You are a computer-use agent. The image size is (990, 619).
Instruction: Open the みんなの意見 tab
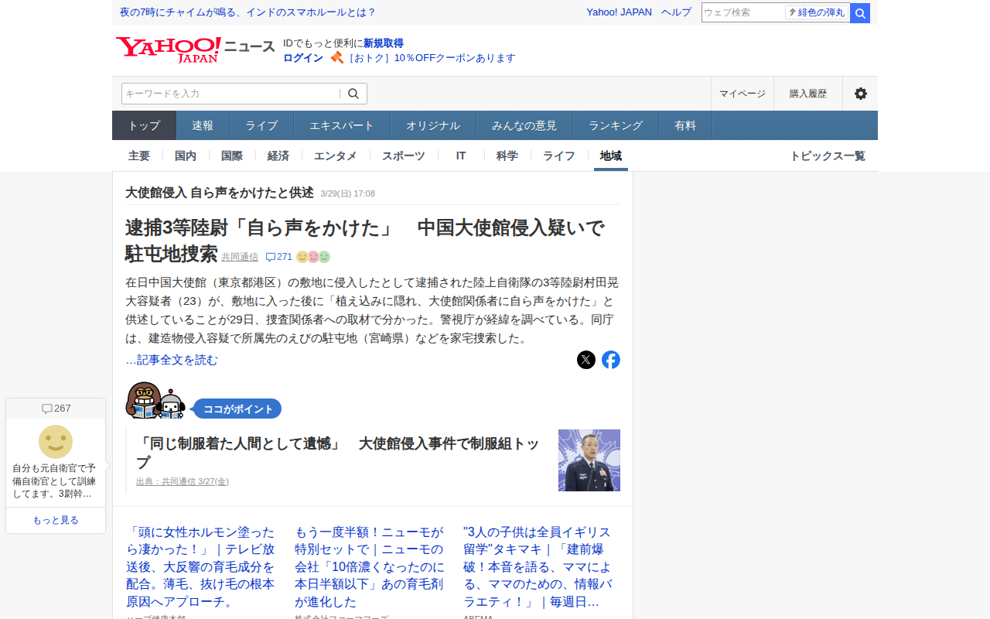click(x=524, y=125)
